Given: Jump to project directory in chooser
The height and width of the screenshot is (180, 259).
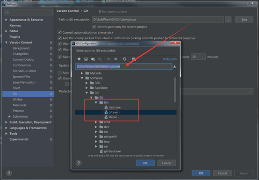Looking at the screenshot, I should pyautogui.click(x=93, y=59).
